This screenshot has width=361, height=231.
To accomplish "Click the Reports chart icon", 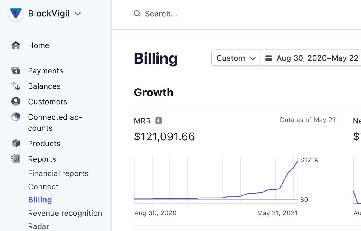I will (x=16, y=159).
